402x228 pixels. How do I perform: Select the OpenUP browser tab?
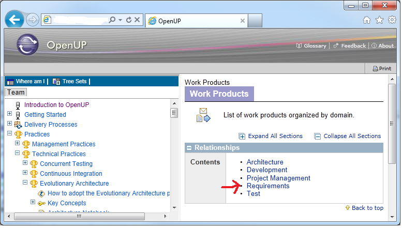(197, 21)
